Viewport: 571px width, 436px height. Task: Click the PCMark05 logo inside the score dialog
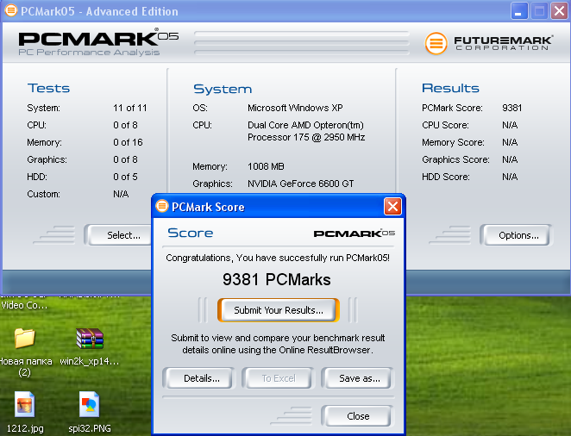[x=355, y=234]
